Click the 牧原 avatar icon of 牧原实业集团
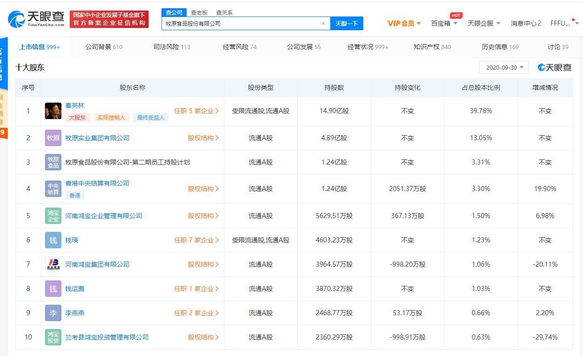 point(53,138)
